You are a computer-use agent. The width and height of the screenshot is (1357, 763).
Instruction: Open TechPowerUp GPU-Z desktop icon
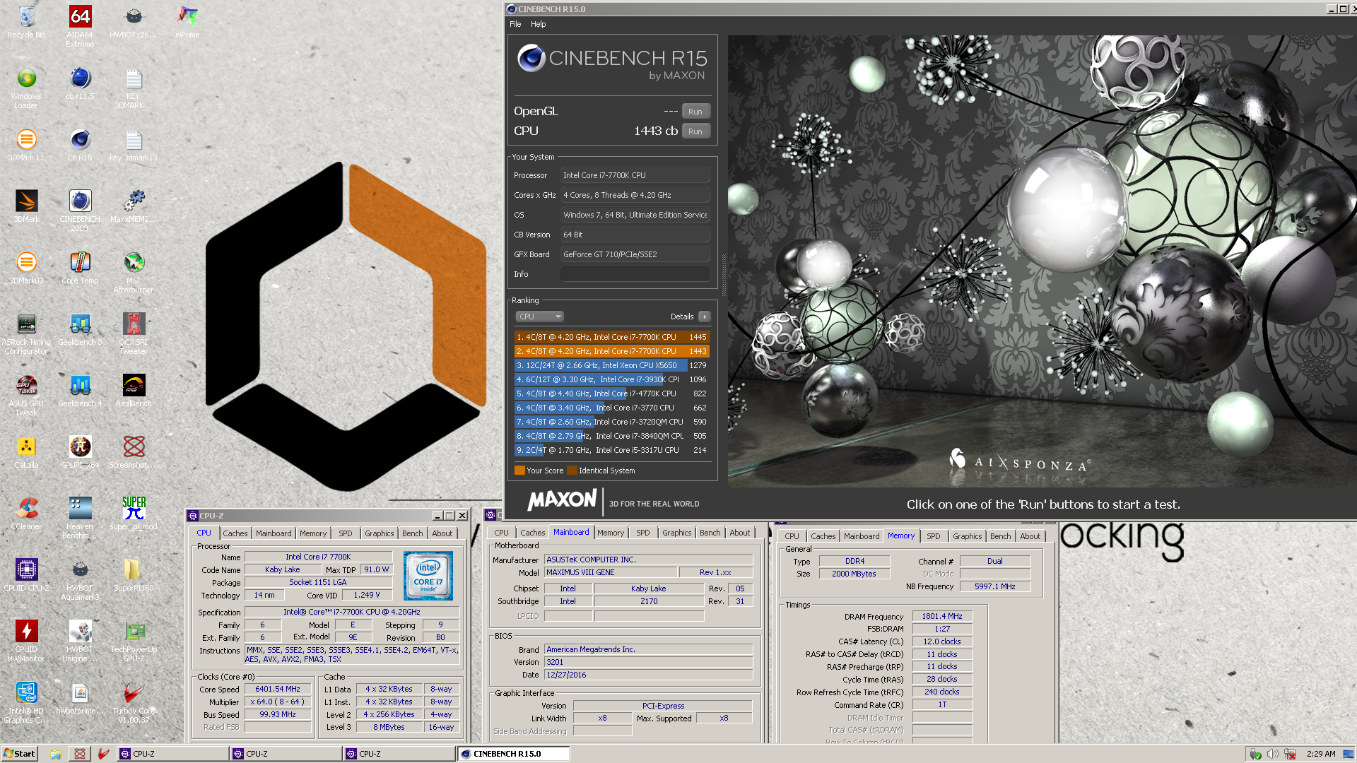tap(134, 641)
